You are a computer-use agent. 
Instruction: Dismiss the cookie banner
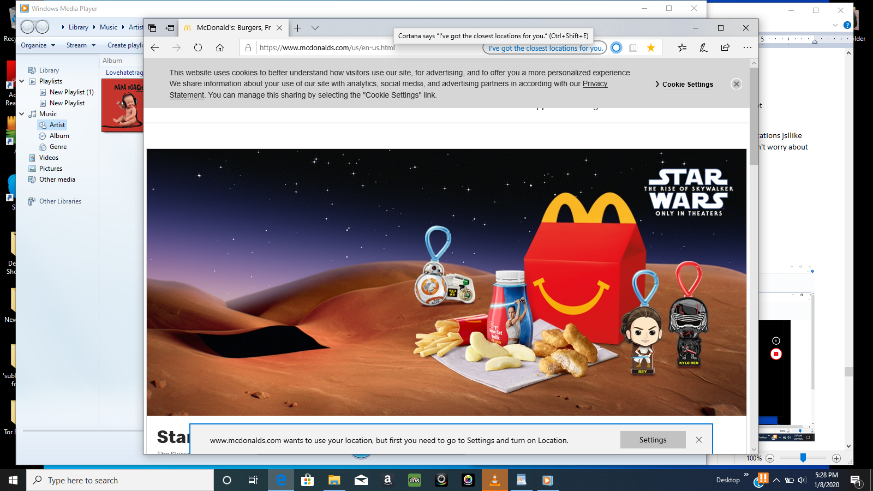737,84
